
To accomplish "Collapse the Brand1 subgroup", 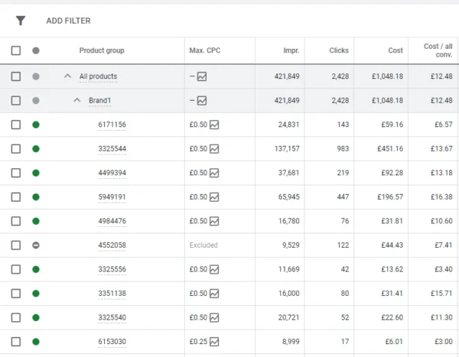I will pyautogui.click(x=76, y=100).
